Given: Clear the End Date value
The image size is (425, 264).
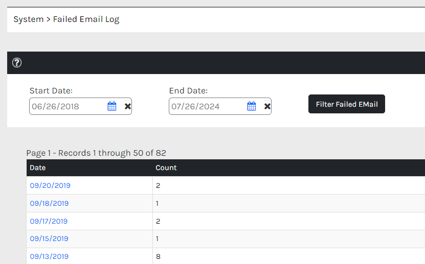Looking at the screenshot, I should [267, 106].
